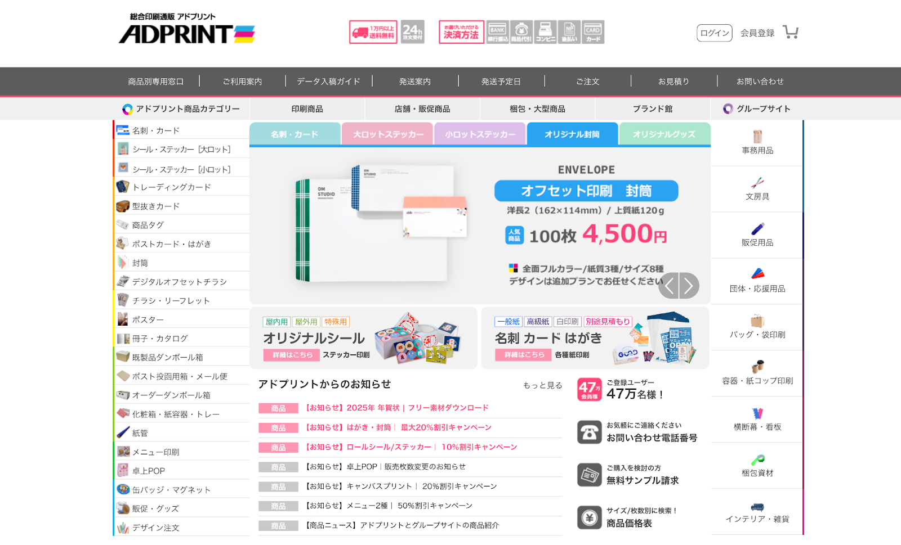Screen dimensions: 901x545
Task: Open the メニュー2種 50%割引 news item
Action: click(389, 506)
